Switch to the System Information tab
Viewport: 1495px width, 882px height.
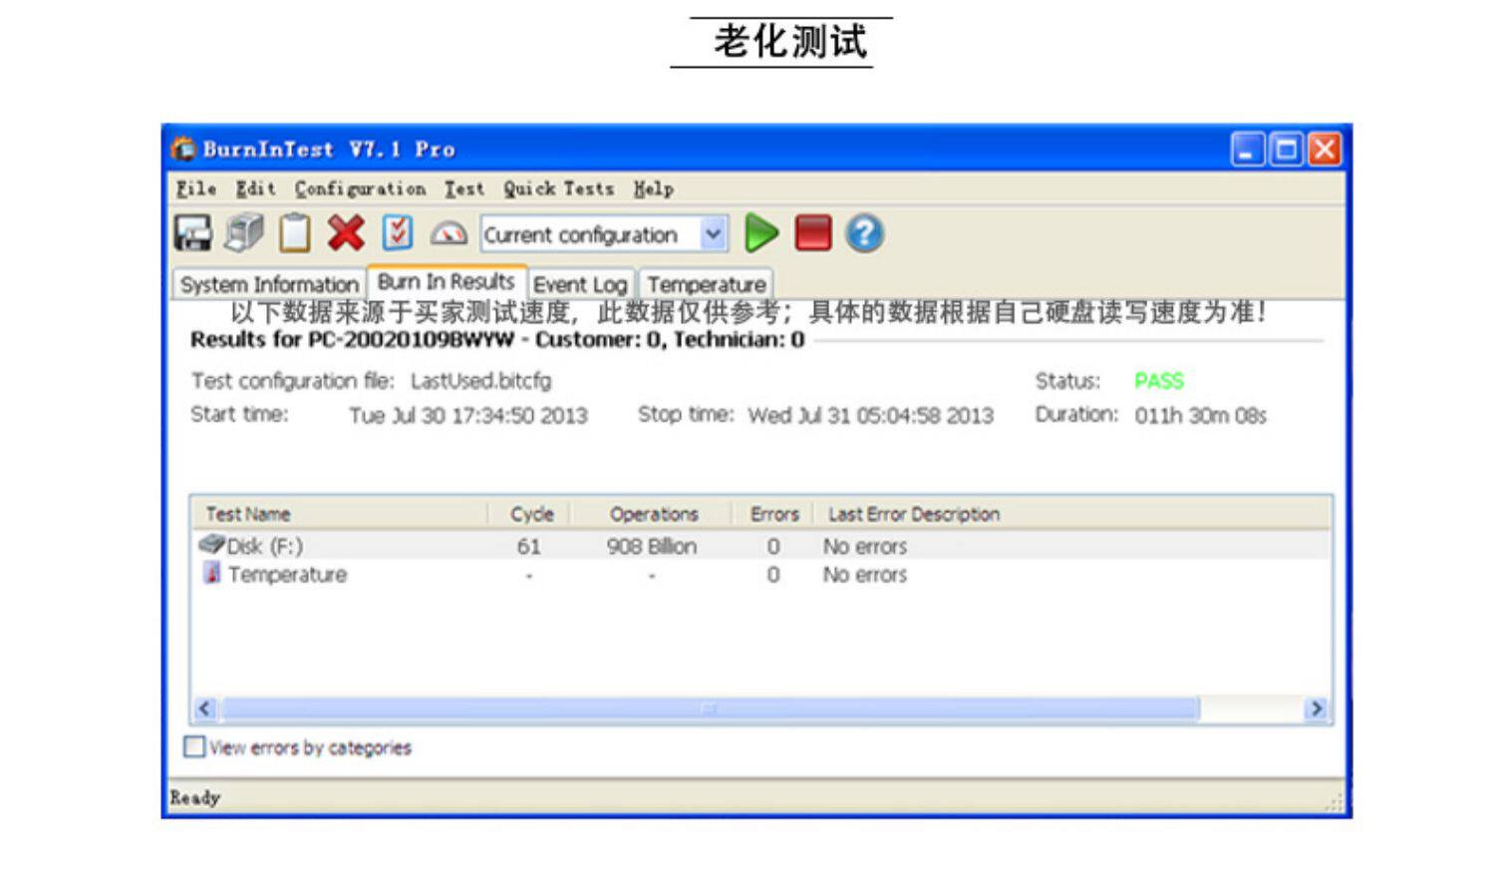269,284
